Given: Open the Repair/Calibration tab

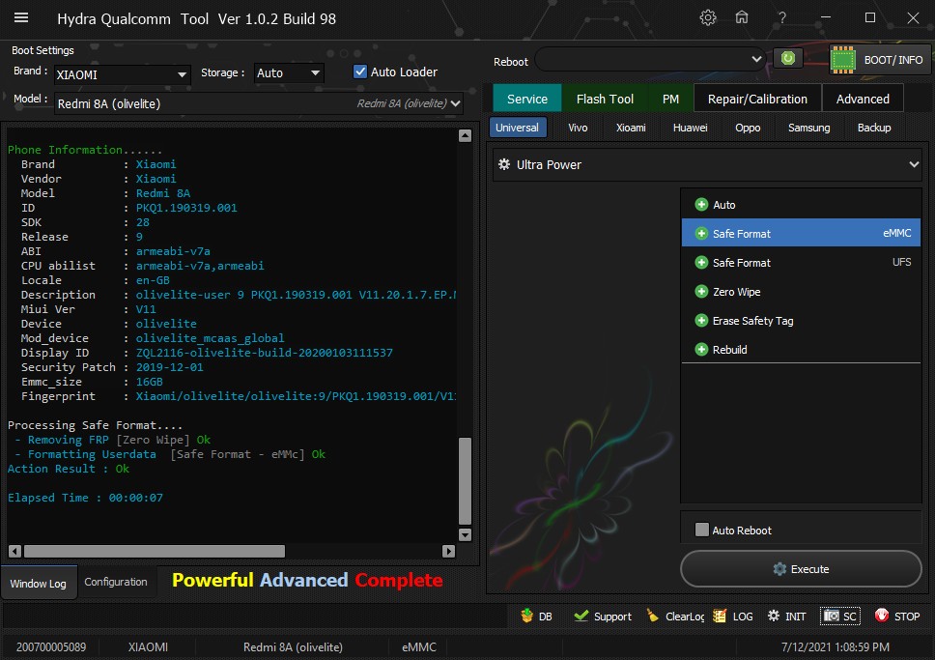Looking at the screenshot, I should coord(757,99).
